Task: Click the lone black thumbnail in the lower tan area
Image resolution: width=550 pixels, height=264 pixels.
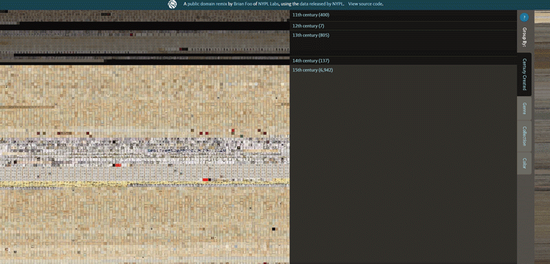Action: 274,229
